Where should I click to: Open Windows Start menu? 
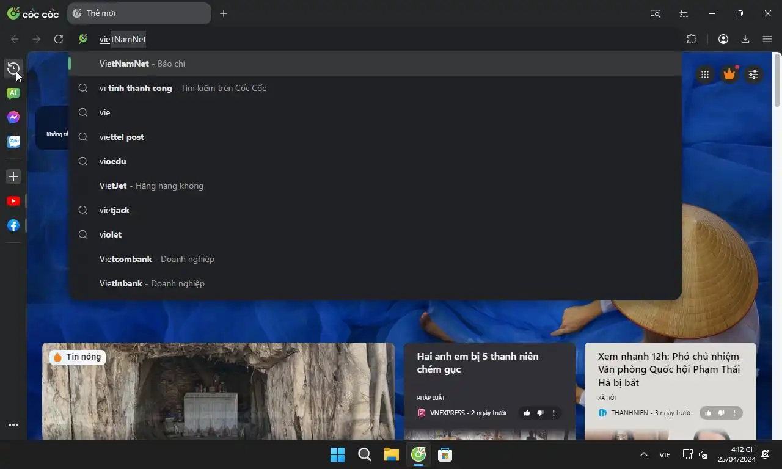click(337, 454)
